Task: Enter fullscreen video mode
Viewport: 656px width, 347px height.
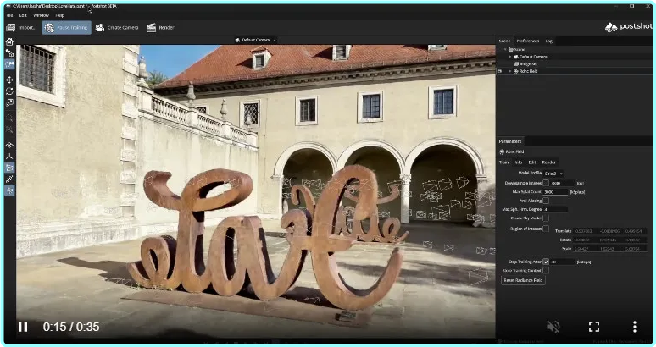Action: pyautogui.click(x=594, y=327)
